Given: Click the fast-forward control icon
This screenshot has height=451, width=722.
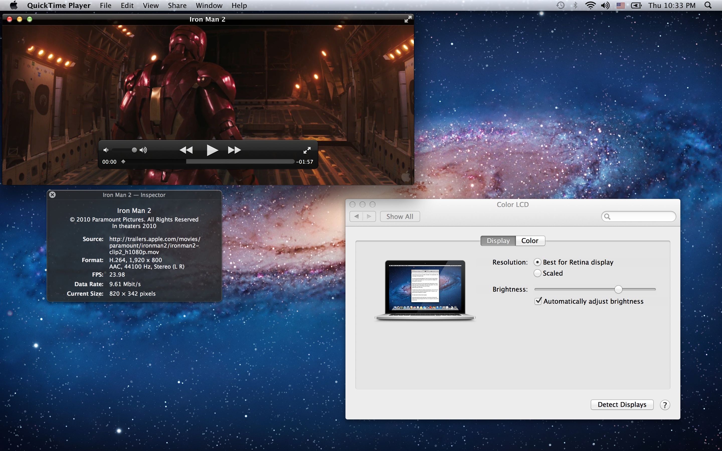Looking at the screenshot, I should 234,150.
